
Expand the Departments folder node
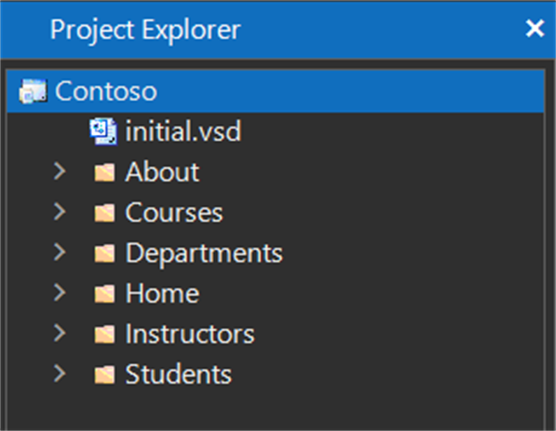(60, 252)
